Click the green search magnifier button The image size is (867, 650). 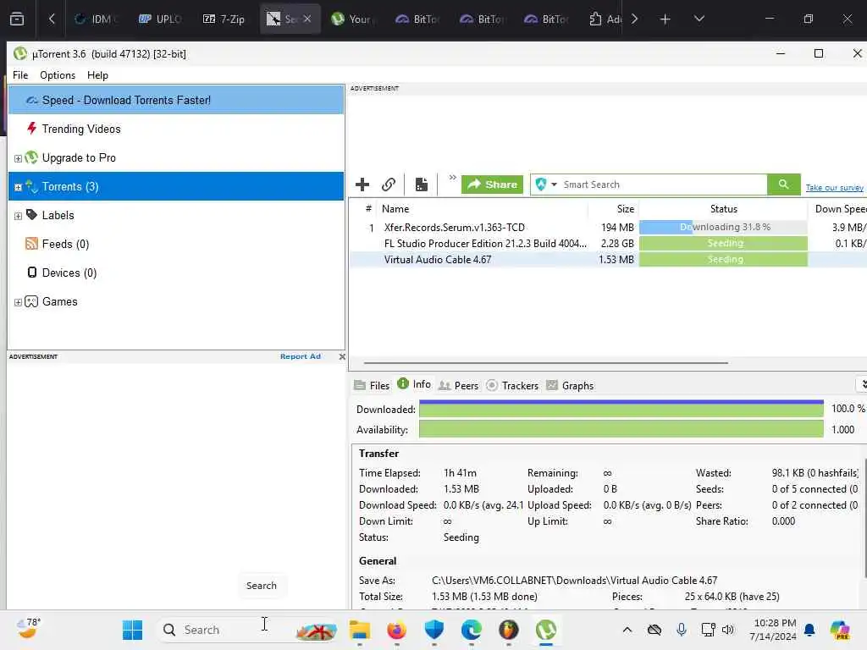[783, 184]
